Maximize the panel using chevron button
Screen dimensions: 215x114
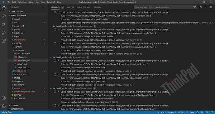[206, 7]
